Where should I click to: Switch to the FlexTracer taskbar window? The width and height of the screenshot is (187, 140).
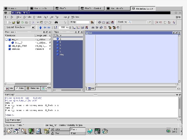(66, 8)
